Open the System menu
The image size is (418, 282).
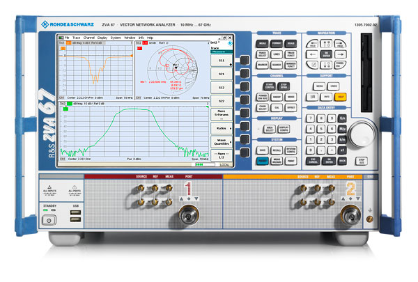[116, 38]
